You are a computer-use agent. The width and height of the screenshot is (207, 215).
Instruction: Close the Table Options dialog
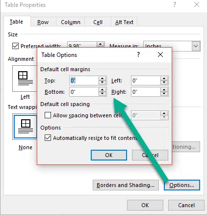click(160, 54)
